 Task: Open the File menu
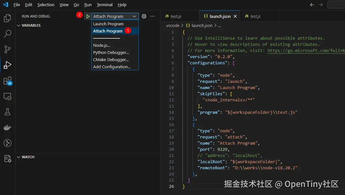click(x=17, y=5)
